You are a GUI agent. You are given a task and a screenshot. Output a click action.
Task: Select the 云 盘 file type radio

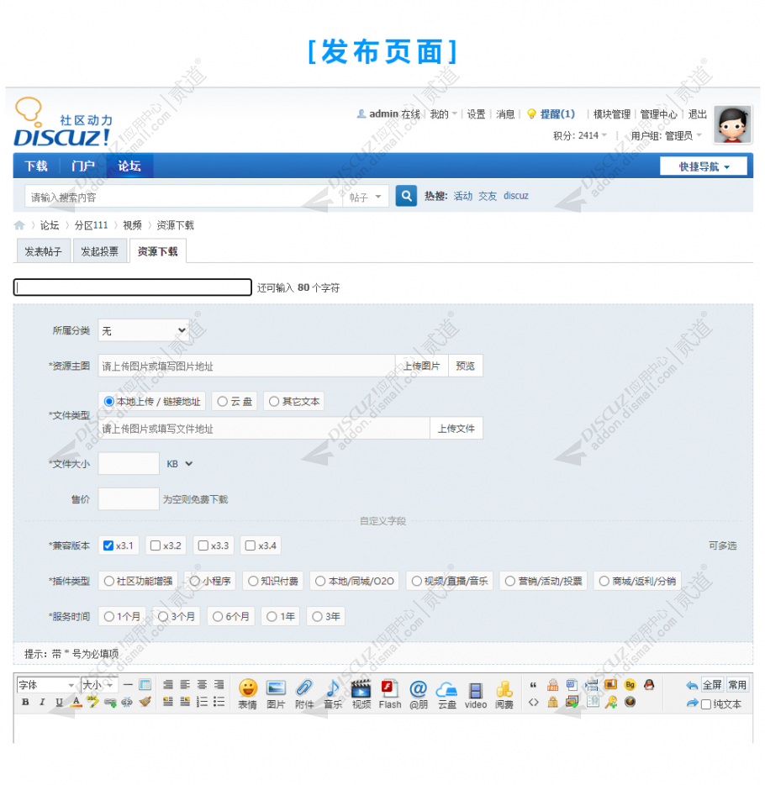point(235,402)
